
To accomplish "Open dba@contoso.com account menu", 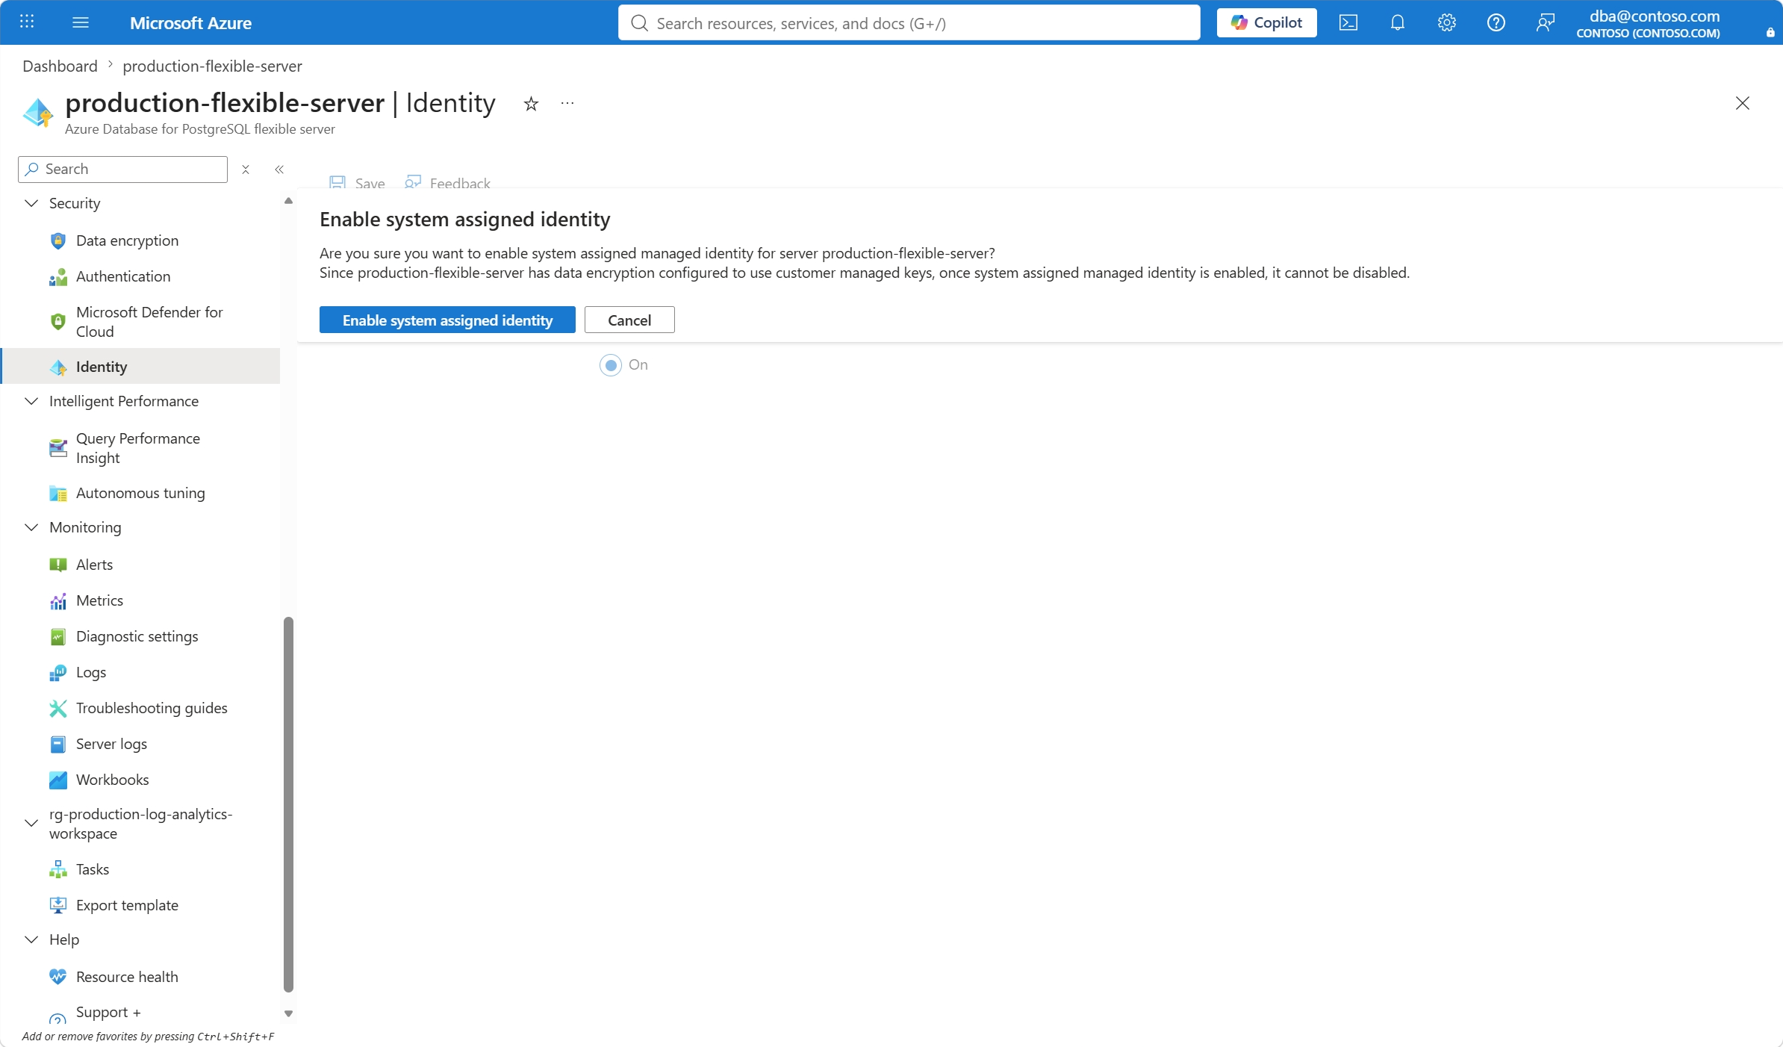I will click(1648, 23).
